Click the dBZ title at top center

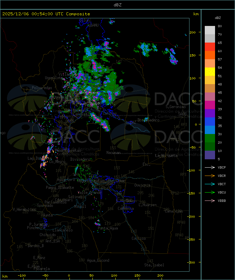[118, 5]
